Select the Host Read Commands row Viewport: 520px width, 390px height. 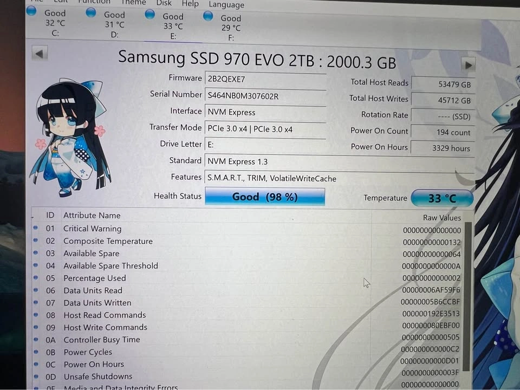point(247,315)
